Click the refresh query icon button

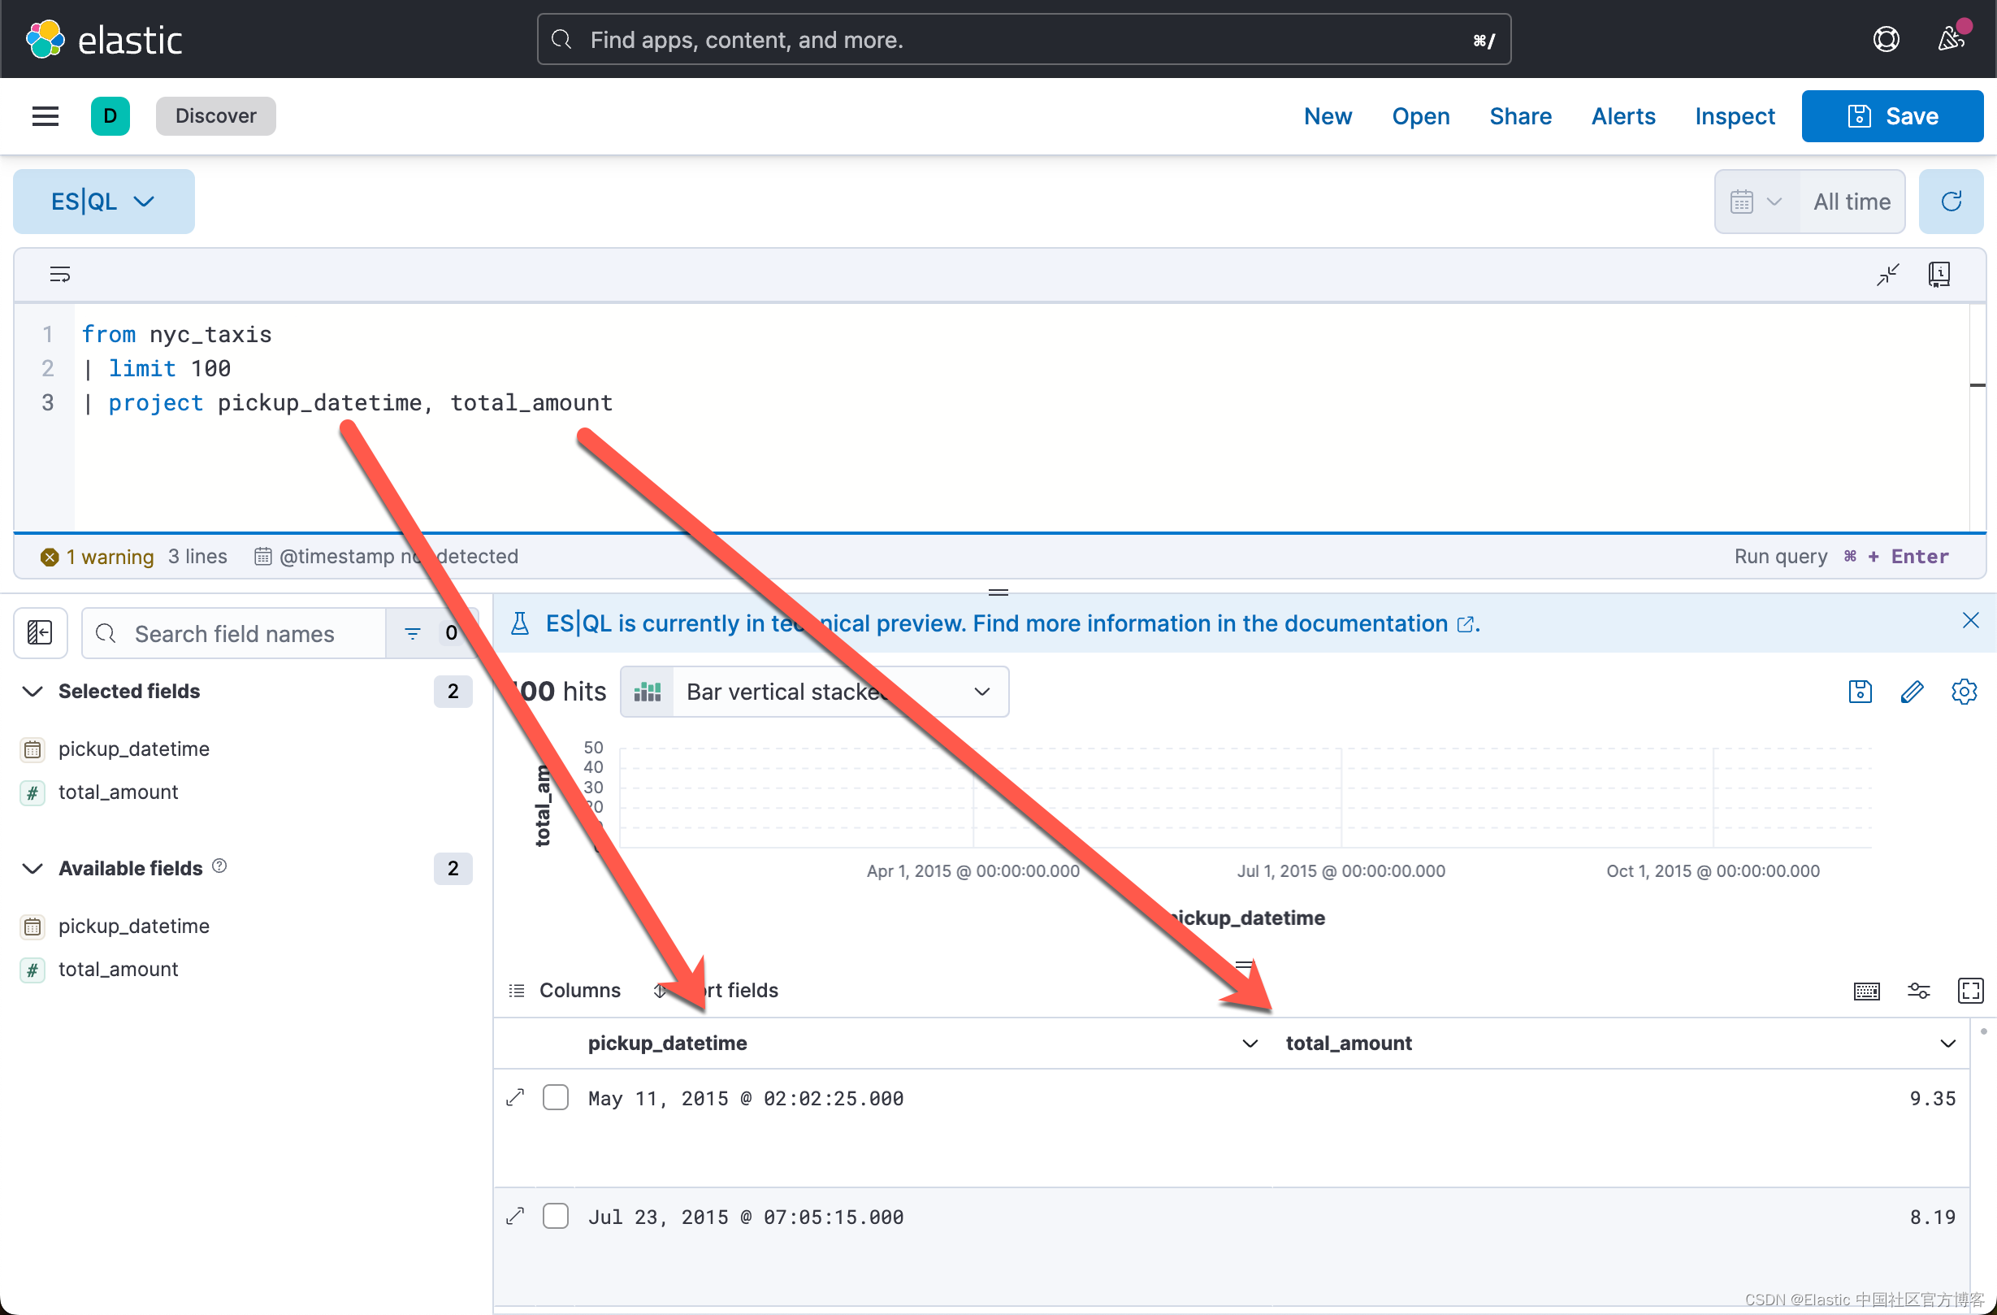pos(1950,202)
